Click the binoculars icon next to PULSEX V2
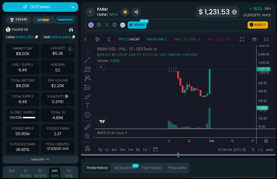277x179 pixels. click(x=71, y=30)
